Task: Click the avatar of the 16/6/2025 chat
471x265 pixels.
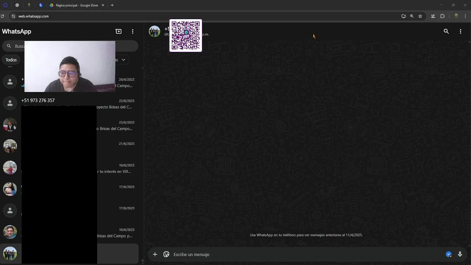Action: (10, 232)
